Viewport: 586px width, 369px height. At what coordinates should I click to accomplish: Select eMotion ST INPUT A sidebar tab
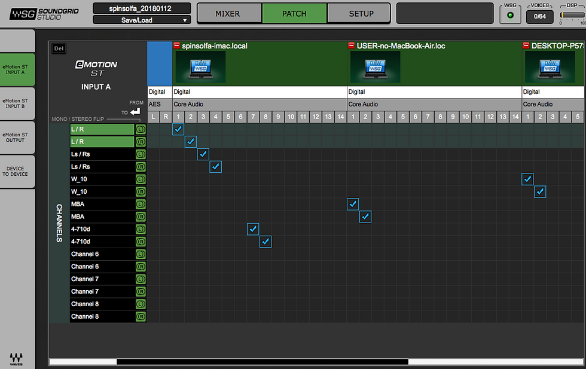[x=17, y=69]
